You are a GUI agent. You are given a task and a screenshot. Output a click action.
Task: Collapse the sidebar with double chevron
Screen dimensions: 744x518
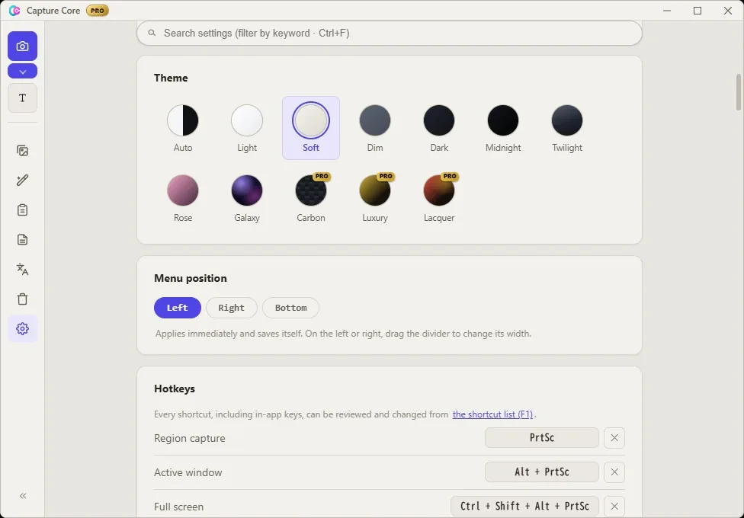(x=23, y=496)
